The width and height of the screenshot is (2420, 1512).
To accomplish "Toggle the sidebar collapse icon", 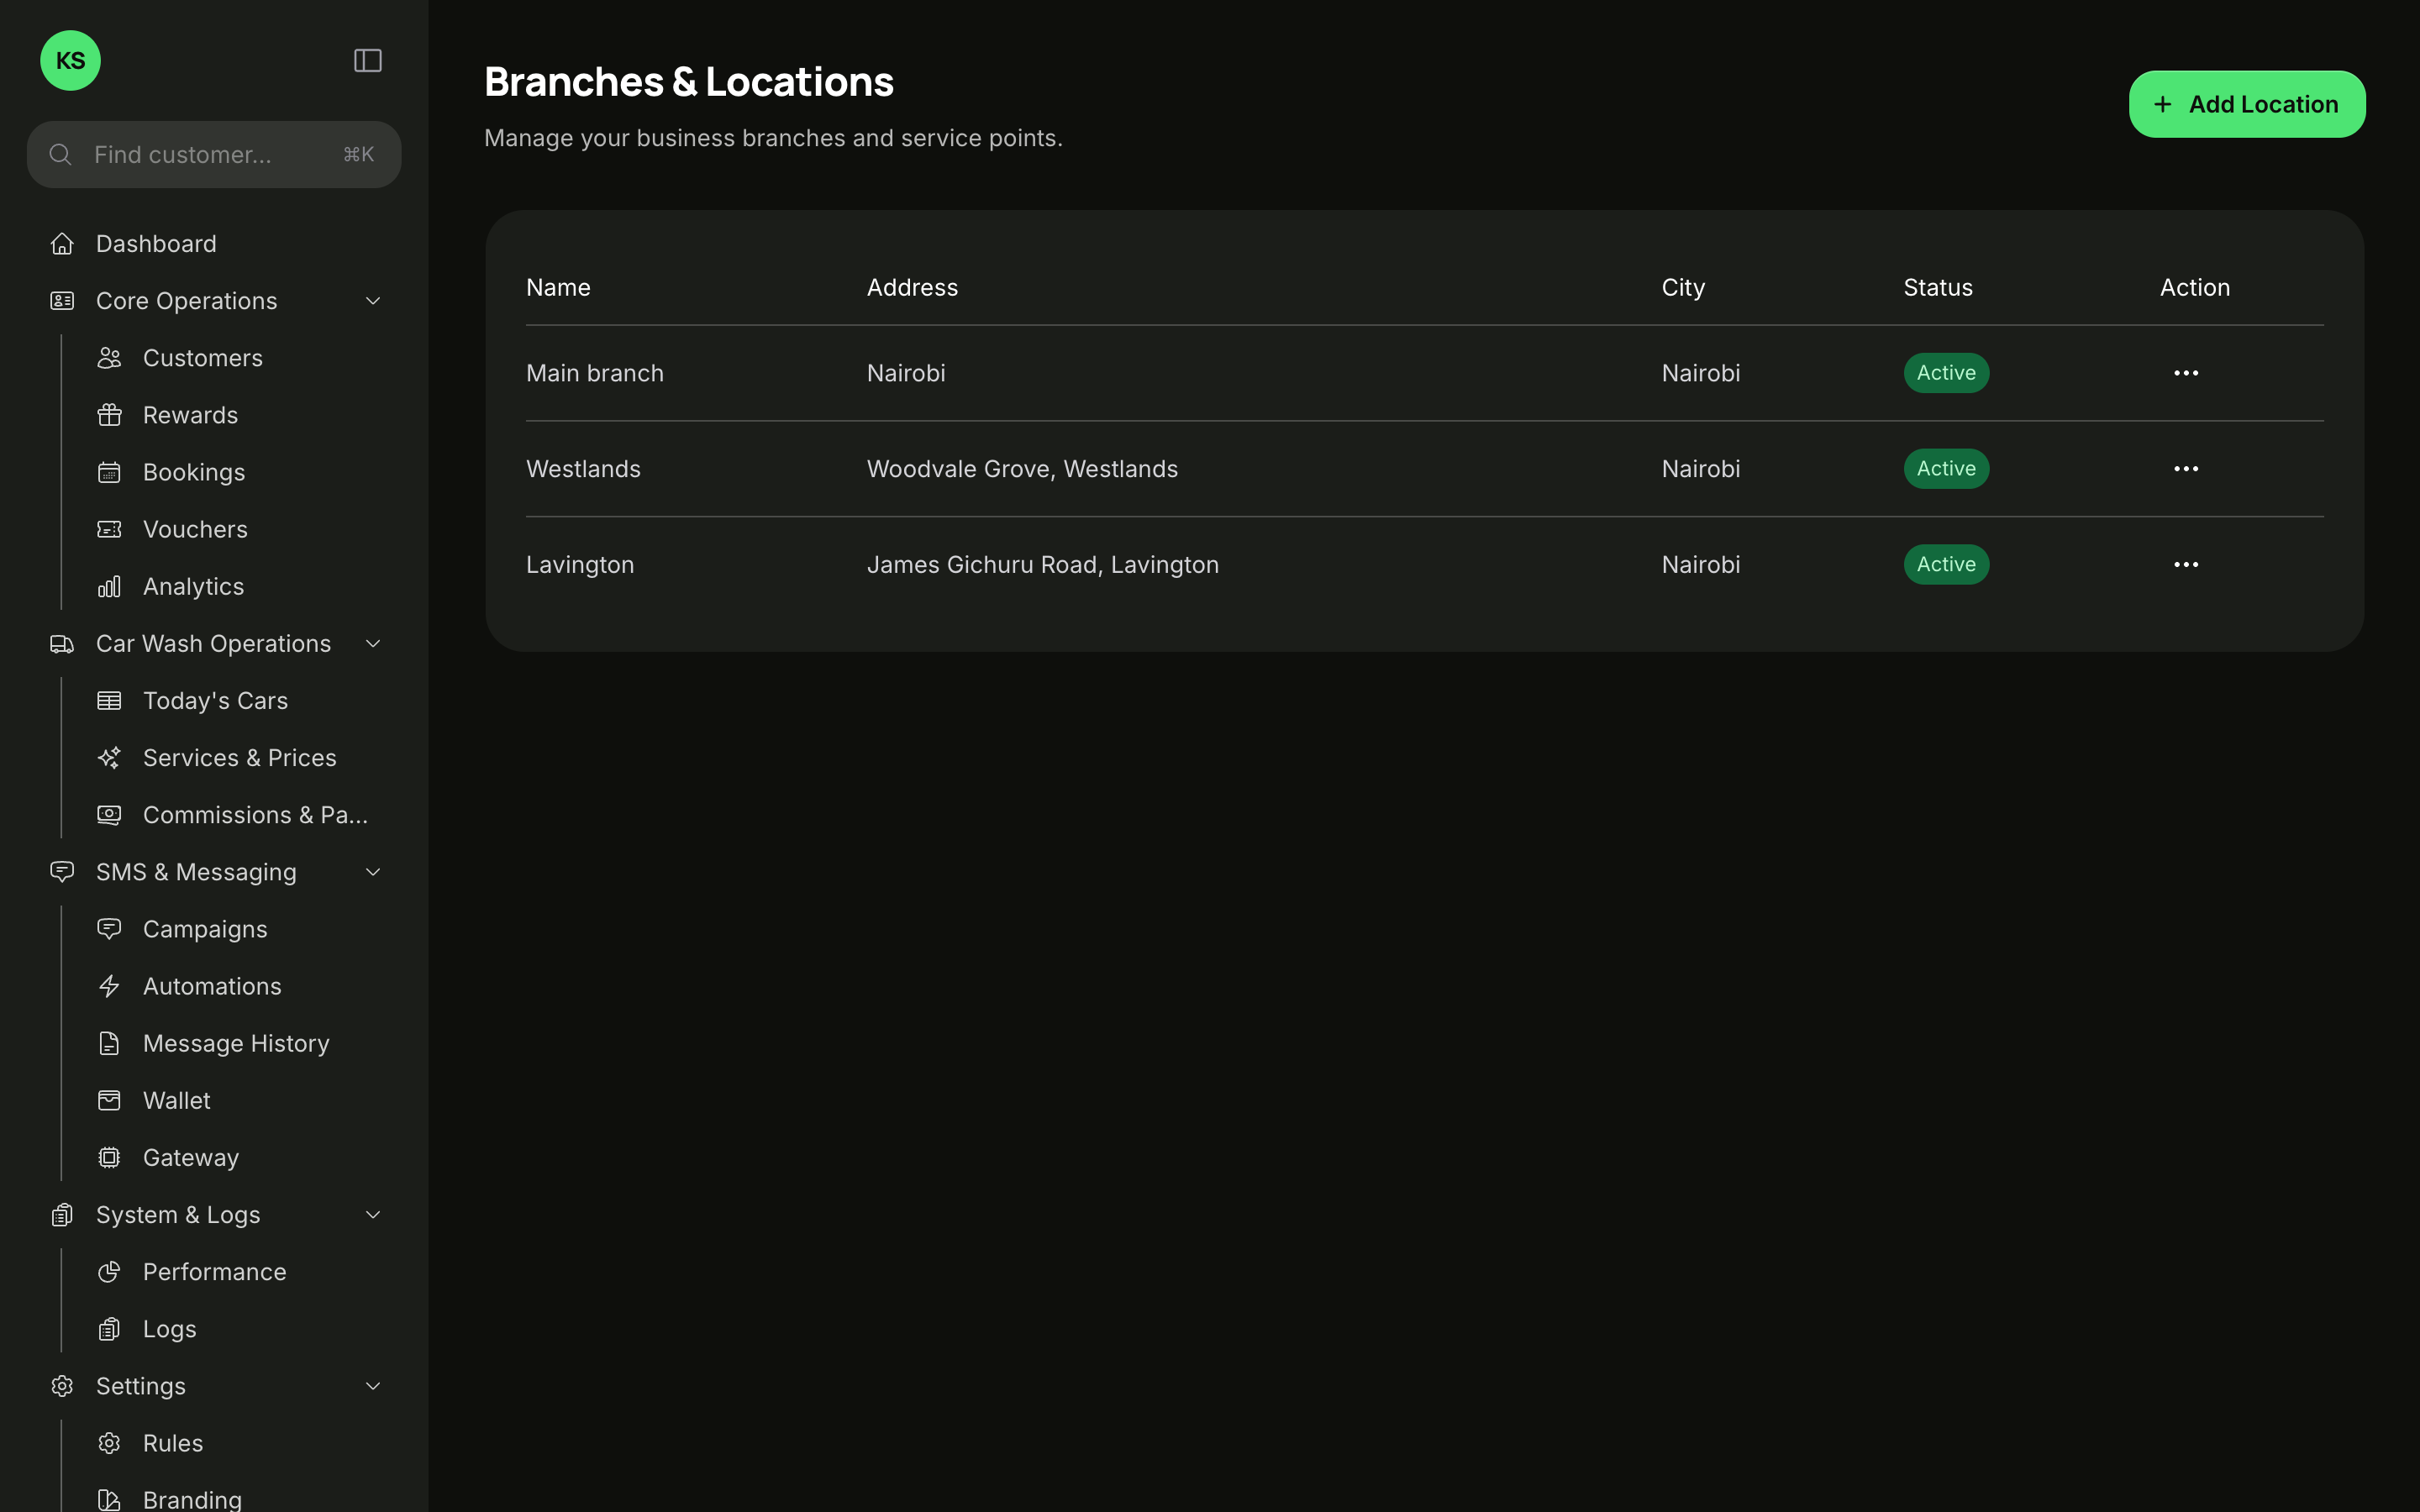I will tap(368, 61).
